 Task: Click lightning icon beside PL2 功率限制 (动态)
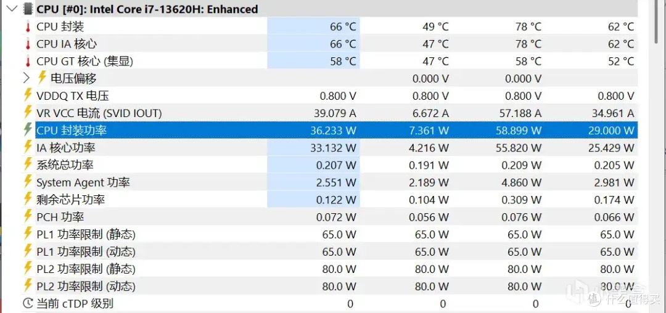click(x=28, y=285)
